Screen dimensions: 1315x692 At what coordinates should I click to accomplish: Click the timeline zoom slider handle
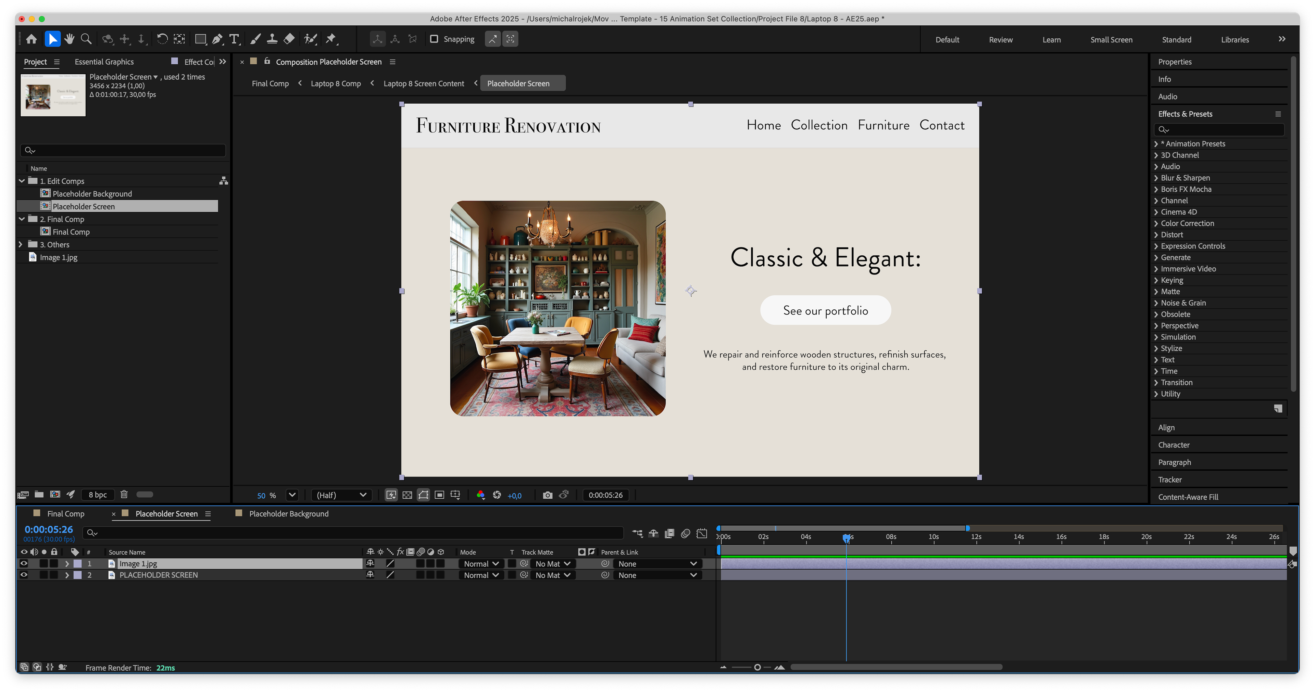click(757, 667)
